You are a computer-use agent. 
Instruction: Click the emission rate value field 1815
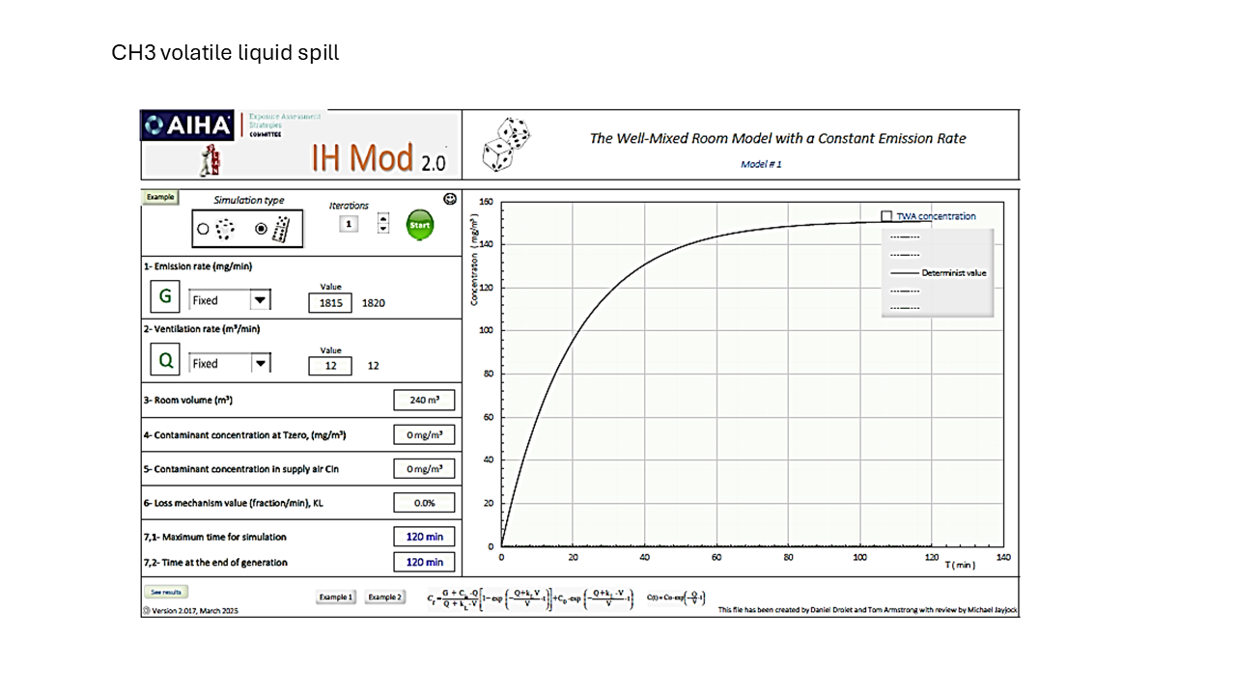tap(331, 303)
